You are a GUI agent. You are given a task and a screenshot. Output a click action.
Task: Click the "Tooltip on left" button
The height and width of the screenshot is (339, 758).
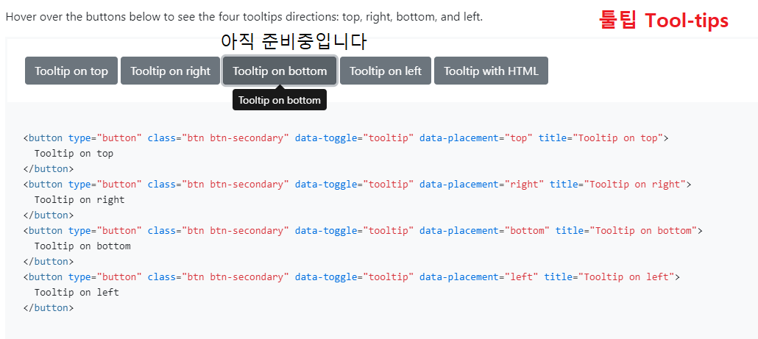coord(386,71)
